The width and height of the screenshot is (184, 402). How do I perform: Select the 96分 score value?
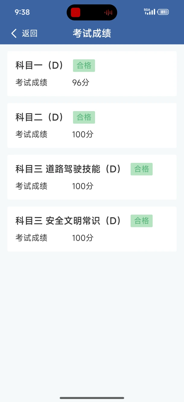point(81,83)
